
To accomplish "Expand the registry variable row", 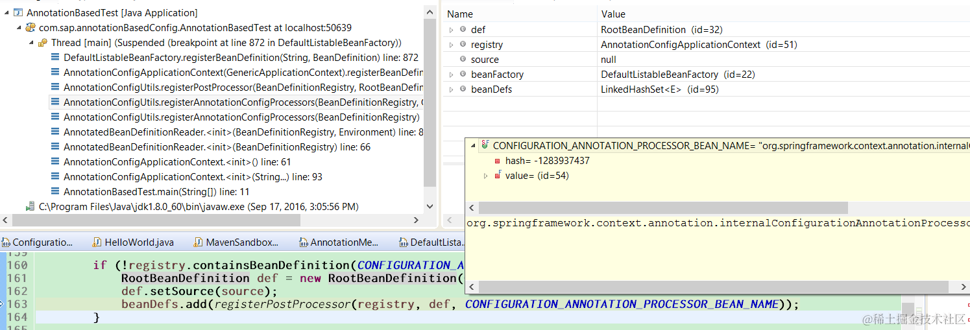I will [451, 45].
